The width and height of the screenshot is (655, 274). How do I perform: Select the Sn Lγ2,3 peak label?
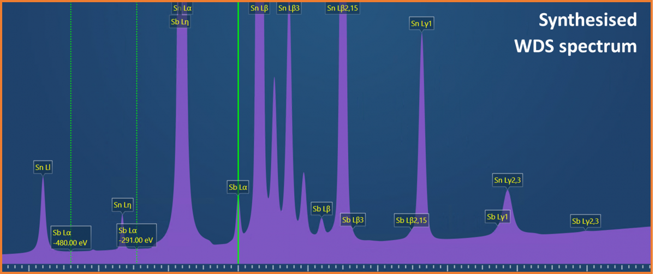pos(508,181)
